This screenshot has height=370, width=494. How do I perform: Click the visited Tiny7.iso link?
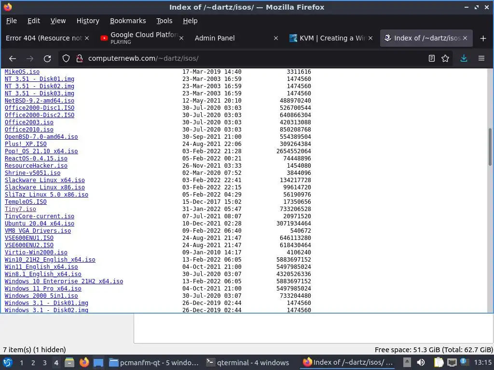20,209
